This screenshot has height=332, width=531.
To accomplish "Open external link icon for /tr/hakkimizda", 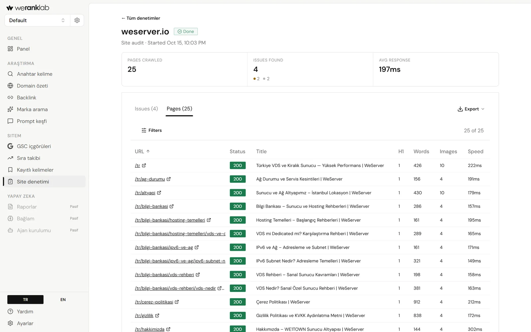I will (x=168, y=329).
